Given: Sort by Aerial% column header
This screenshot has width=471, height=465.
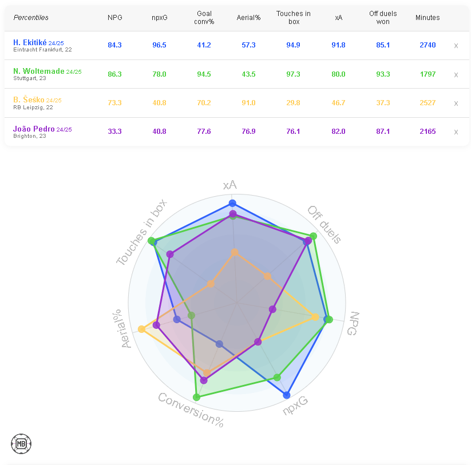Looking at the screenshot, I should [248, 18].
